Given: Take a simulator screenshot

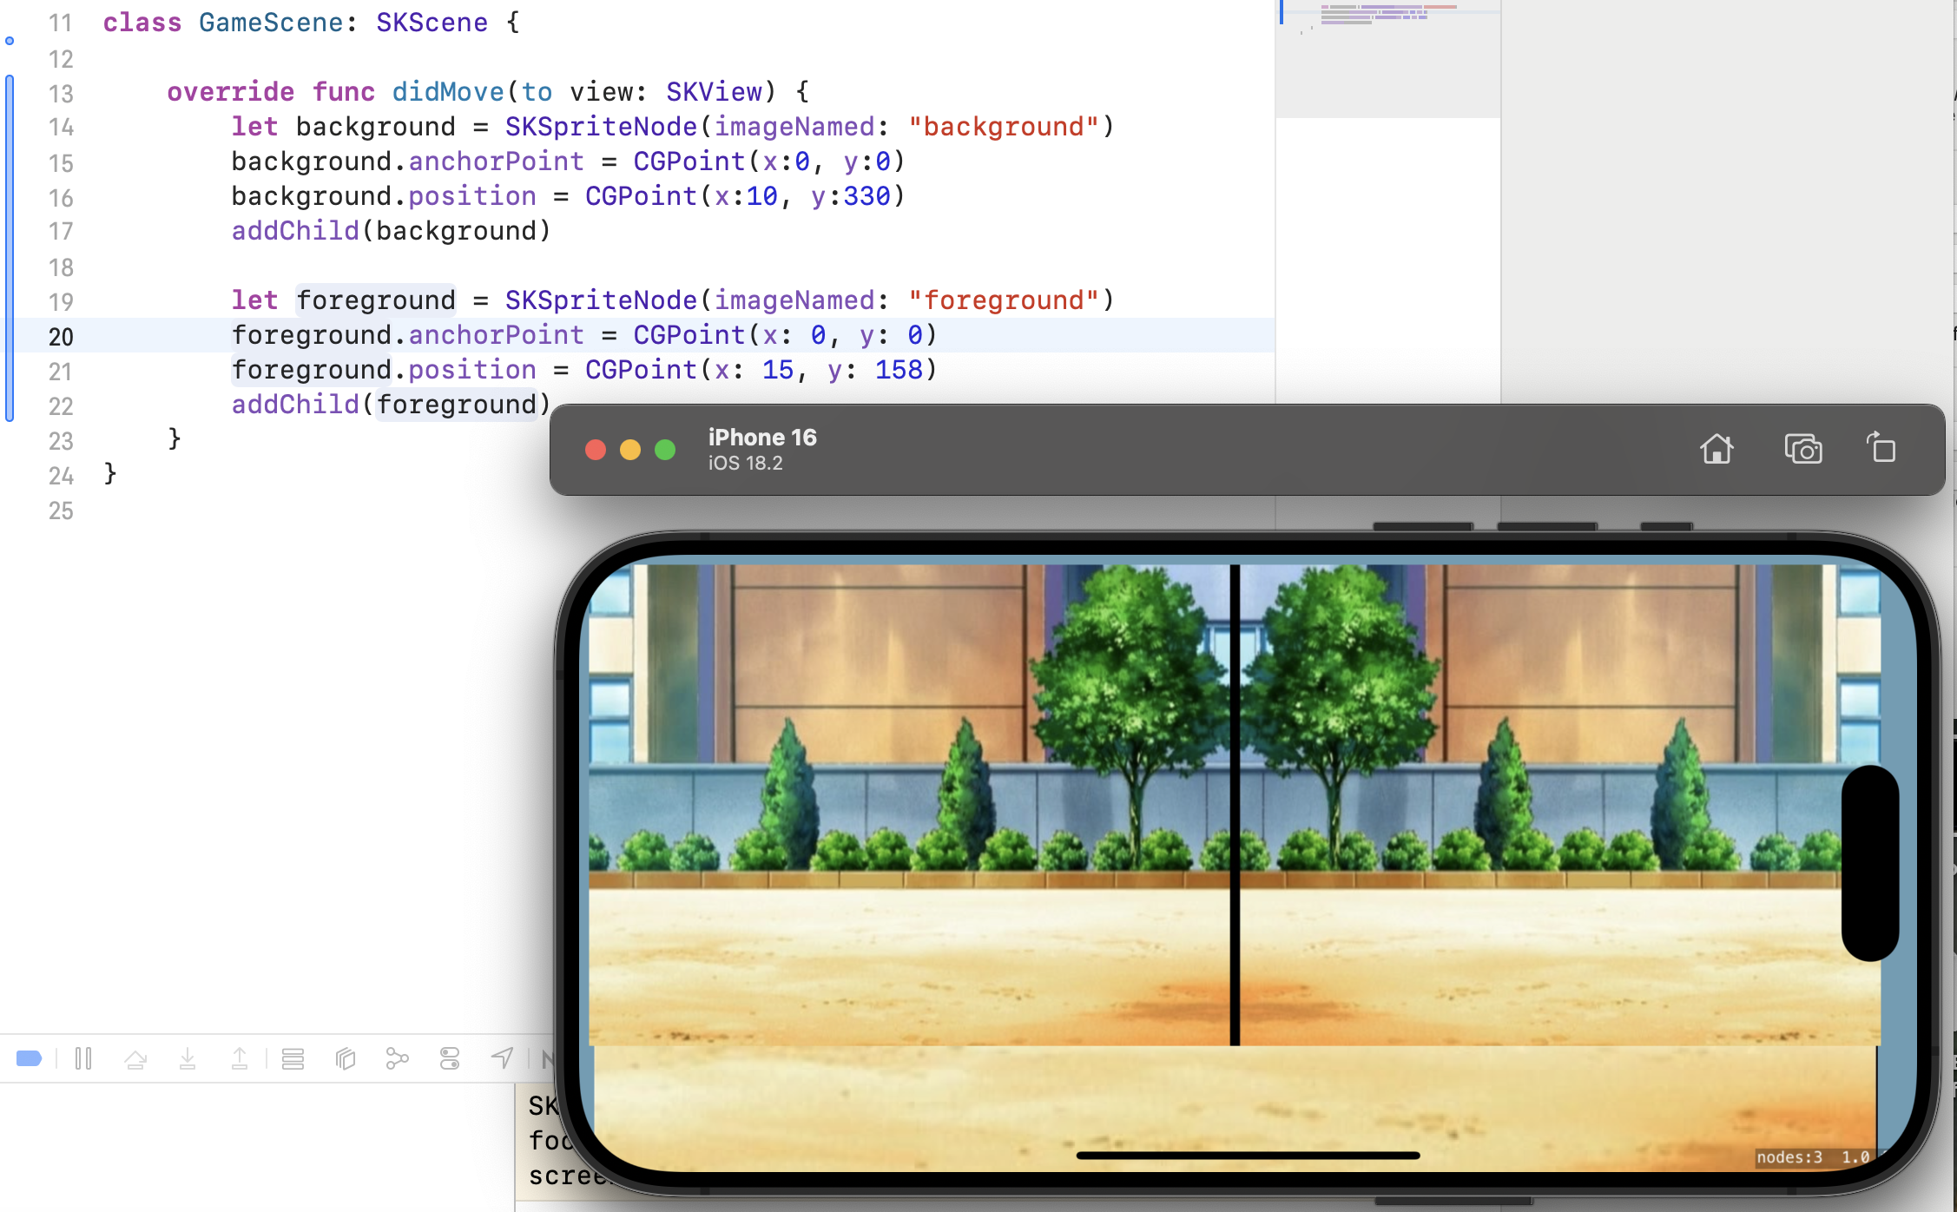Looking at the screenshot, I should 1802,449.
